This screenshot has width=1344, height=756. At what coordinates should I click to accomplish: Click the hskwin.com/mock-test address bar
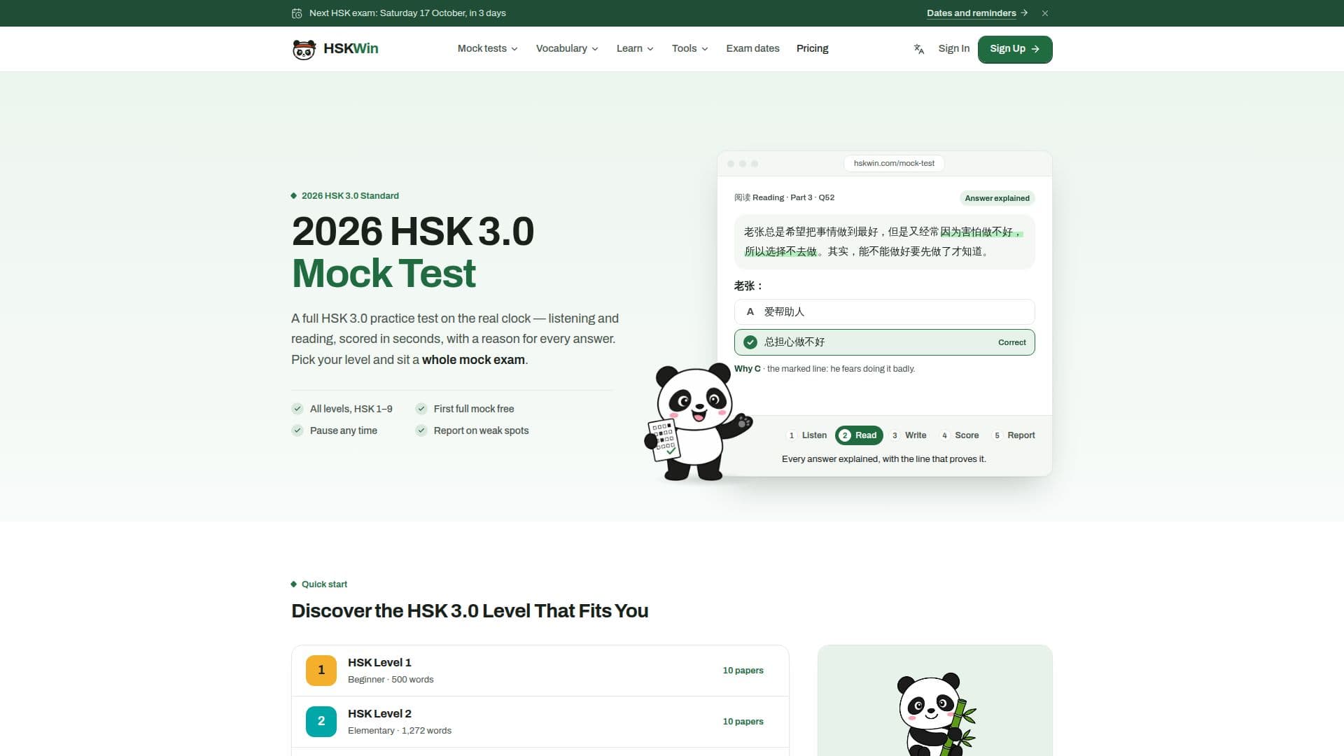click(894, 163)
